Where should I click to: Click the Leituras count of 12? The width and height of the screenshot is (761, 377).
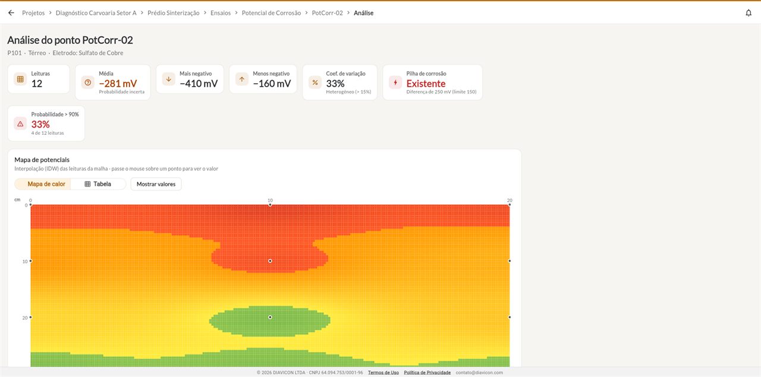point(37,84)
